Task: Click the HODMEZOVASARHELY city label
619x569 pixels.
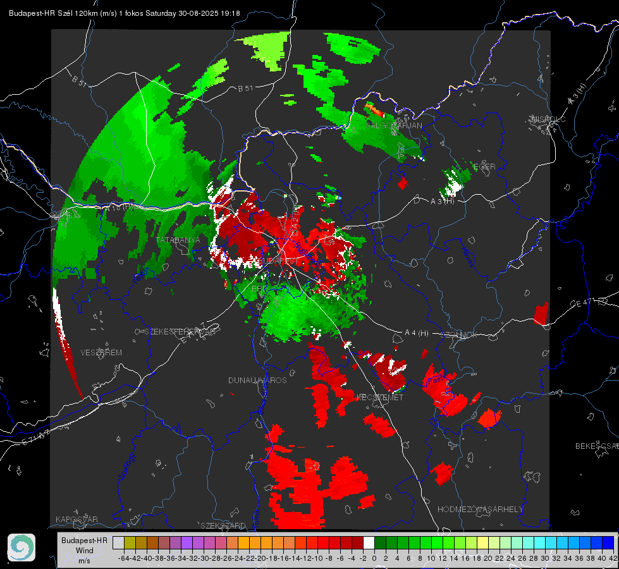Action: click(x=480, y=510)
